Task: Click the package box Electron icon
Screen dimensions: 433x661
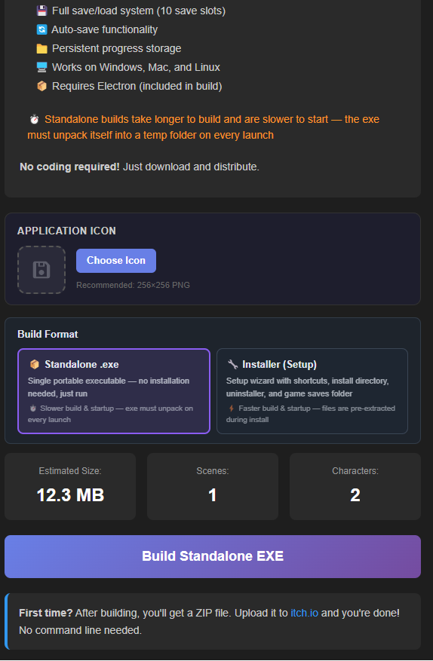Action: (41, 86)
